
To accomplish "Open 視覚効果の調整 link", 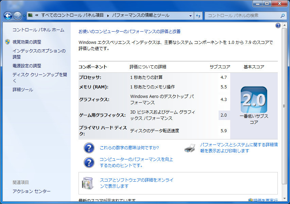I will tap(27, 42).
